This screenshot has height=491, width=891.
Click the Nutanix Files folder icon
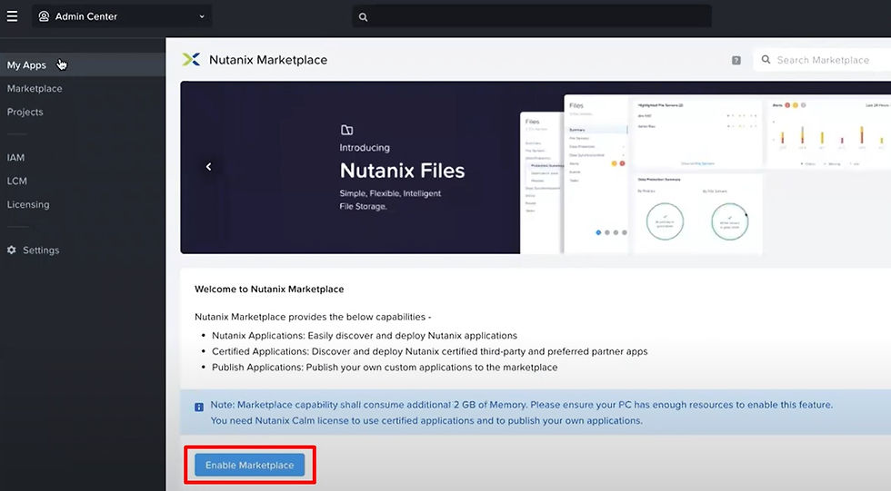click(x=346, y=130)
